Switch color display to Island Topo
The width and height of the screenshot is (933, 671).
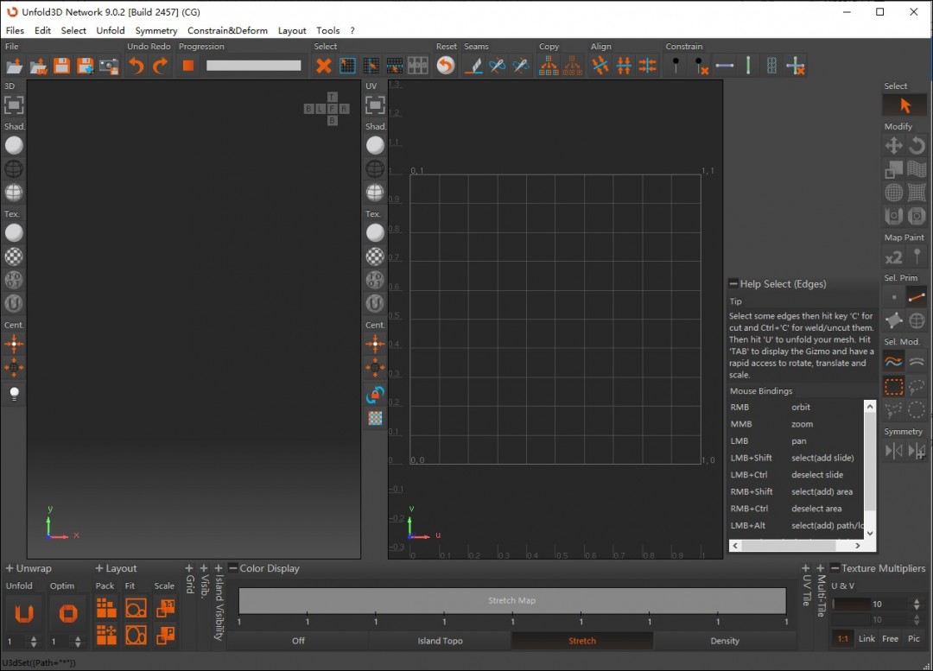pos(440,641)
